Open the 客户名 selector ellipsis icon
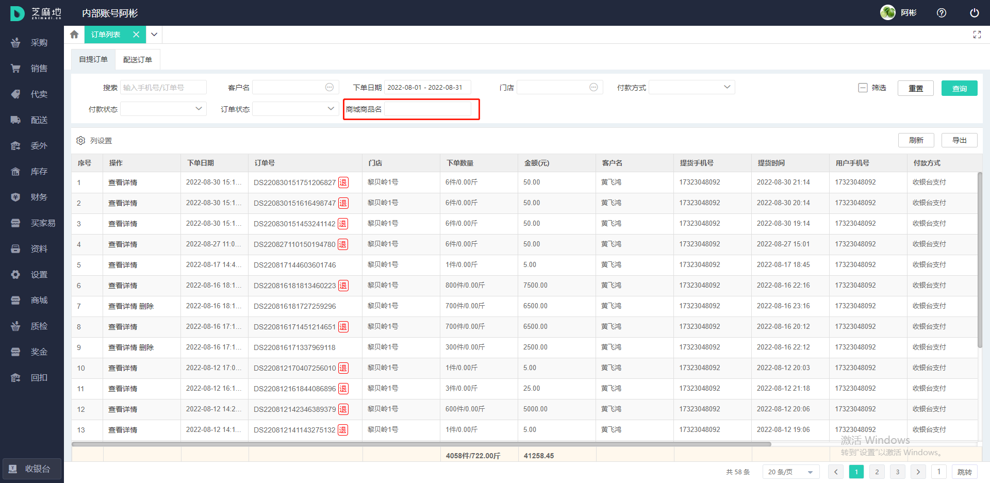 pos(329,87)
